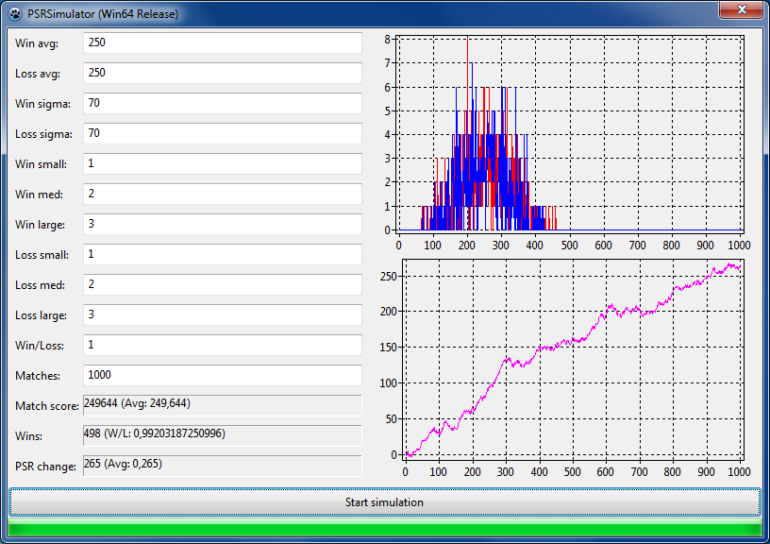Viewport: 770px width, 544px height.
Task: Click the "PSR change:" label
Action: tap(45, 467)
